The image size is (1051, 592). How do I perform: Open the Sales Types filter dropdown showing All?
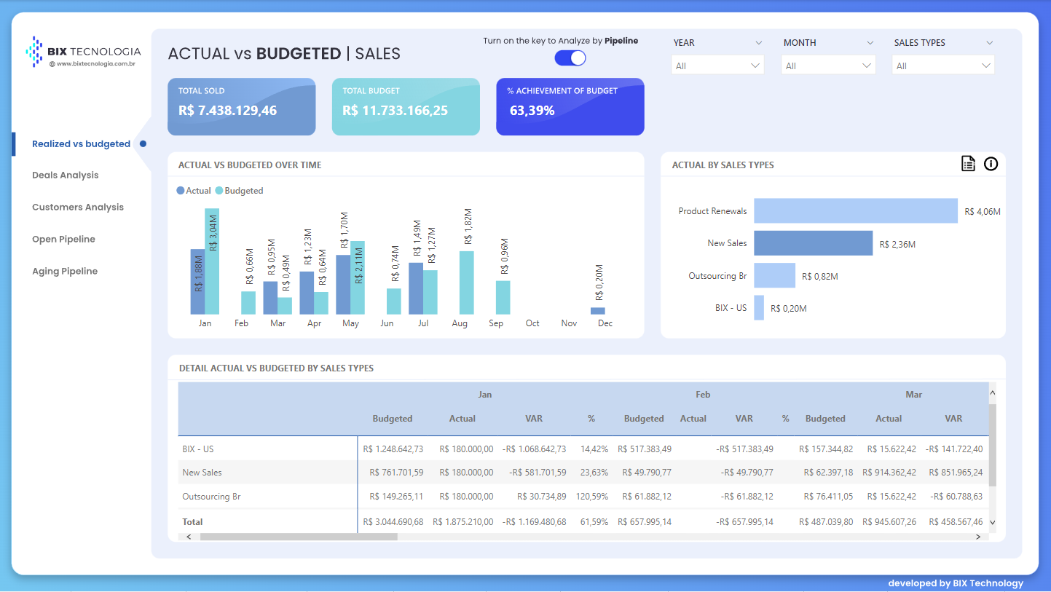click(x=942, y=66)
